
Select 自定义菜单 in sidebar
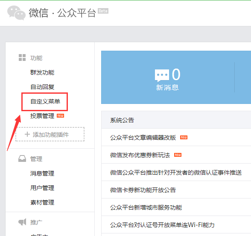(x=45, y=101)
